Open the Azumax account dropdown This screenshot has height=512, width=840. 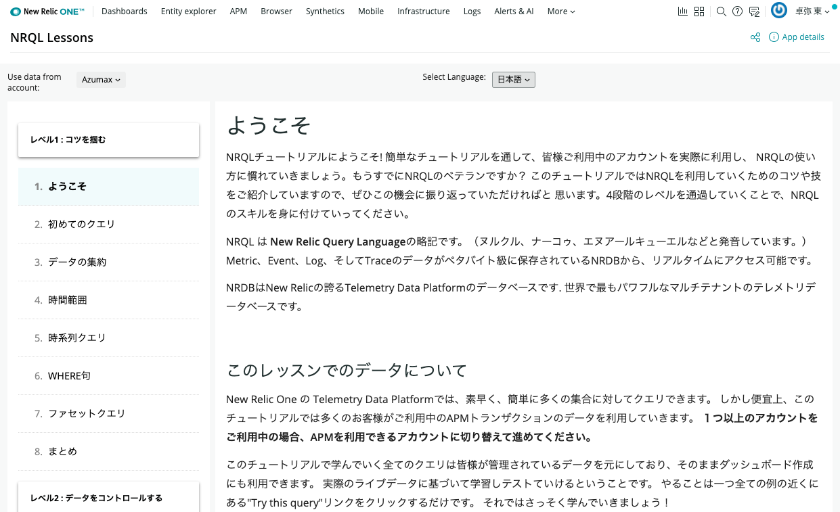pos(101,80)
